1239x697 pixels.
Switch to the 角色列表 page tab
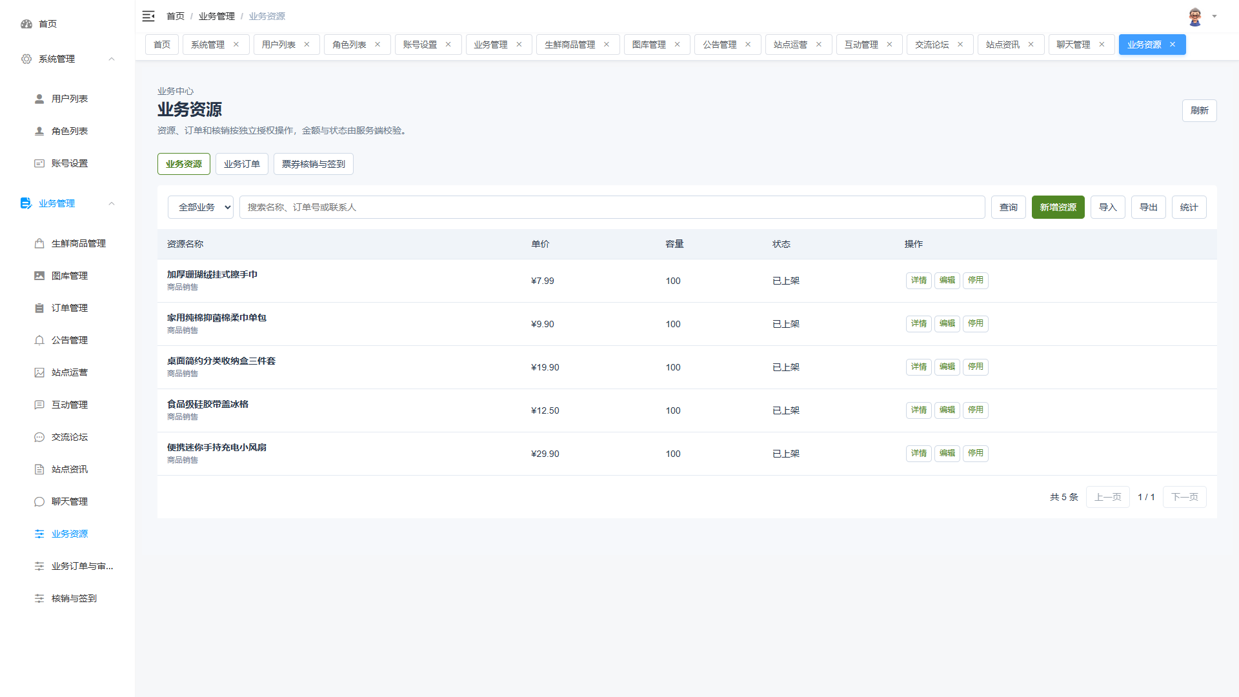click(357, 45)
